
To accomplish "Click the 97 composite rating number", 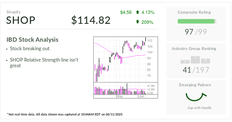I will coord(189,32).
